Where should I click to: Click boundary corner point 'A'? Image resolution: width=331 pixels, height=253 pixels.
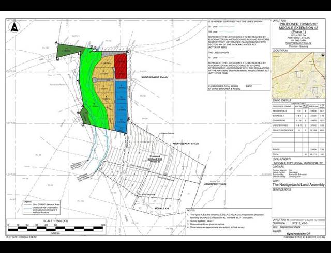[x=56, y=43]
